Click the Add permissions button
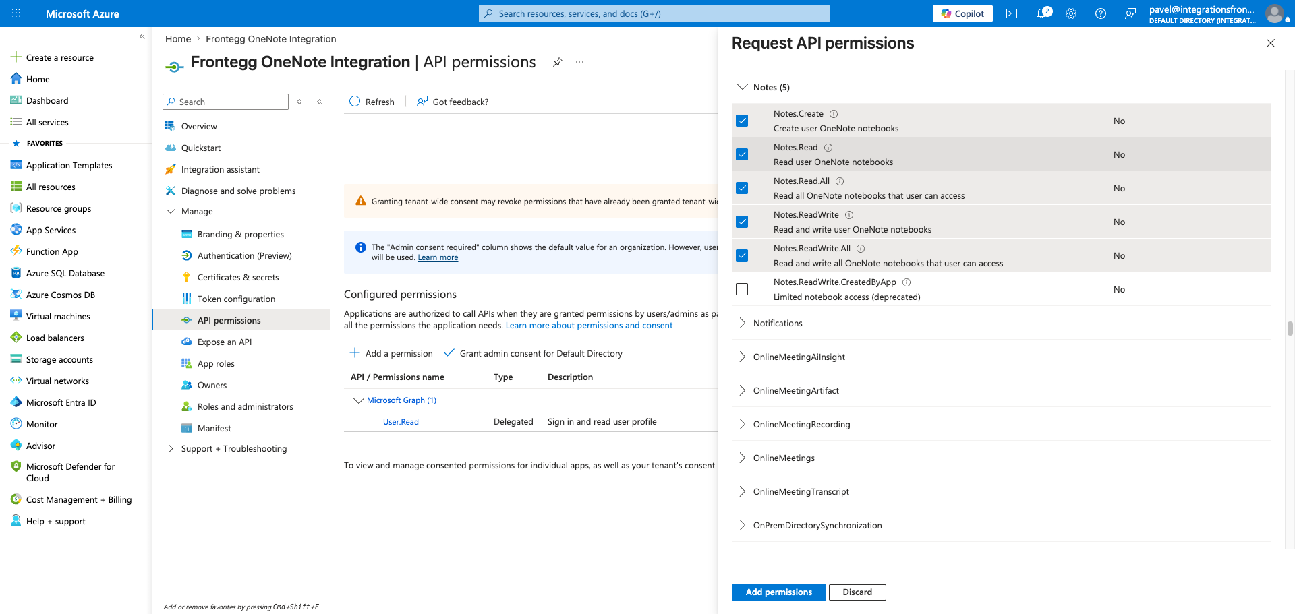 [778, 592]
